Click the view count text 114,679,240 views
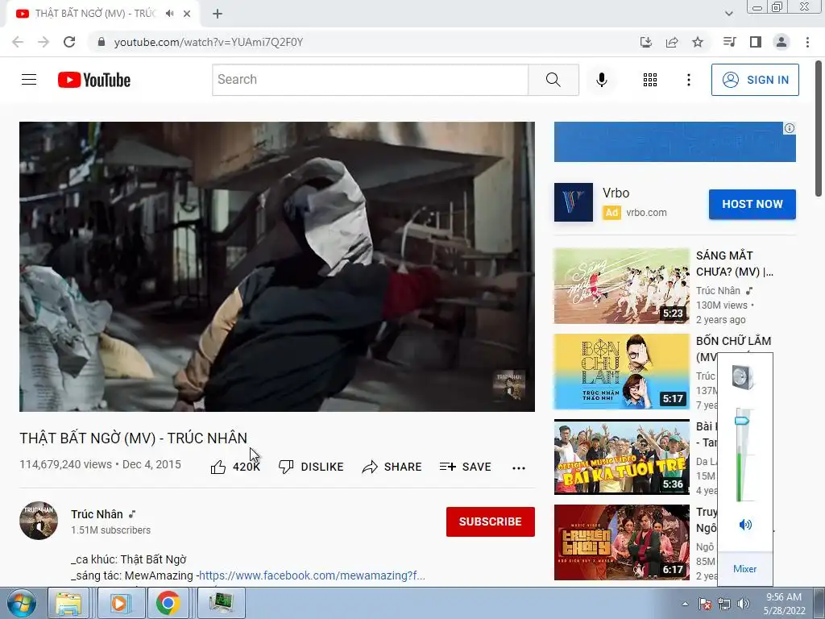The image size is (825, 619). point(66,464)
